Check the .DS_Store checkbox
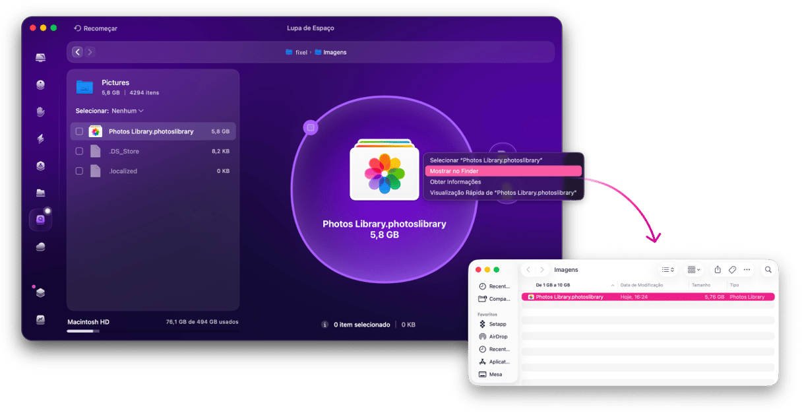Screen dimensions: 802x419 pyautogui.click(x=79, y=151)
